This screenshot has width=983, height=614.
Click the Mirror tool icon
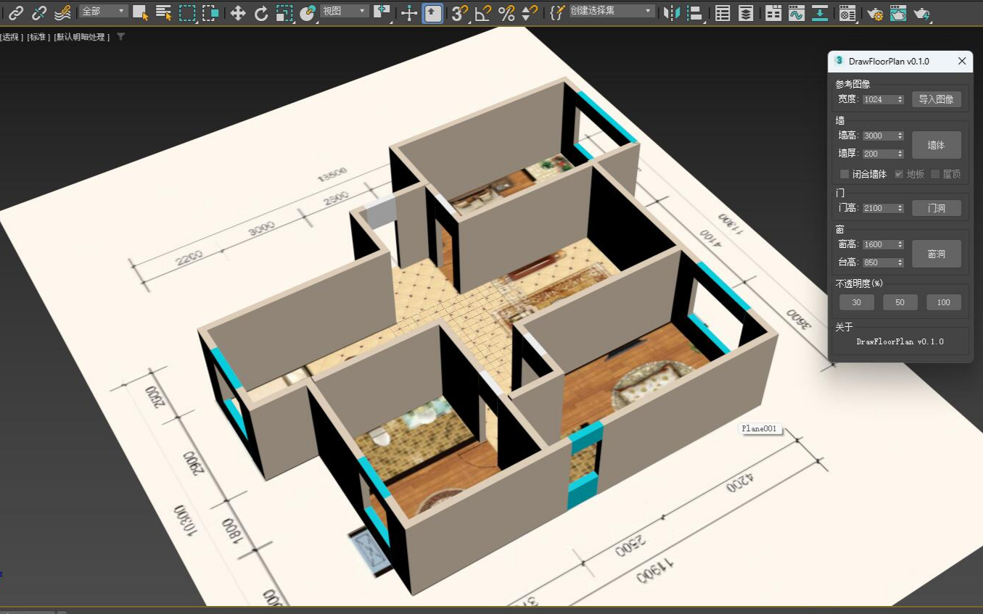[672, 12]
